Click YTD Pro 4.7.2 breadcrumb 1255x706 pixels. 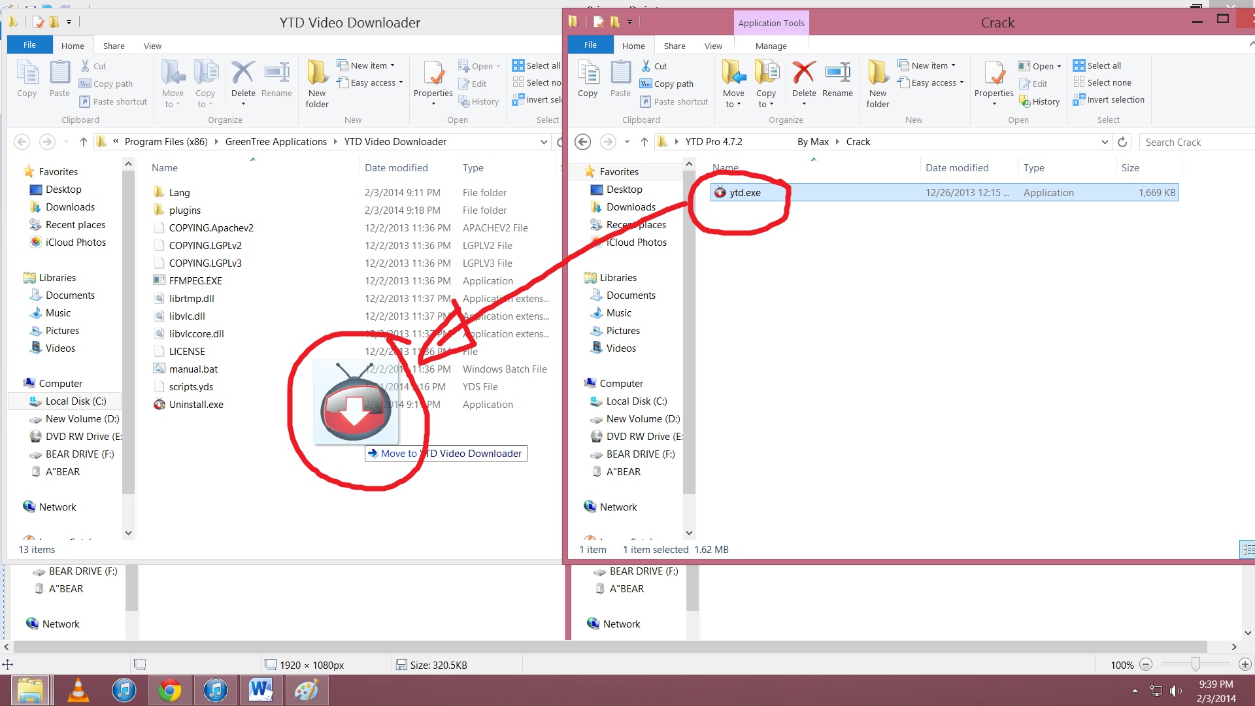[714, 142]
